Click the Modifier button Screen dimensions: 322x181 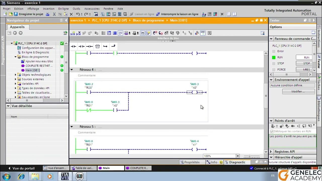298,92
